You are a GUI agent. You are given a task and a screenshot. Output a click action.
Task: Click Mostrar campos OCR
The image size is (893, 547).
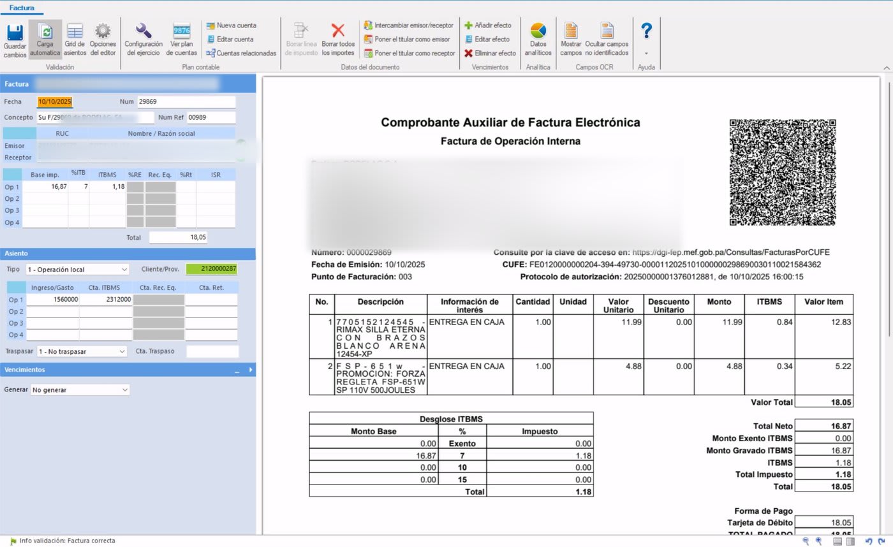(x=571, y=40)
